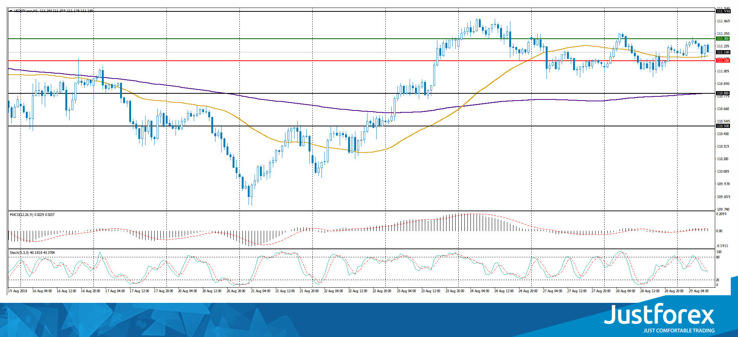
Task: Click the JustForex logo
Action: [x=659, y=314]
